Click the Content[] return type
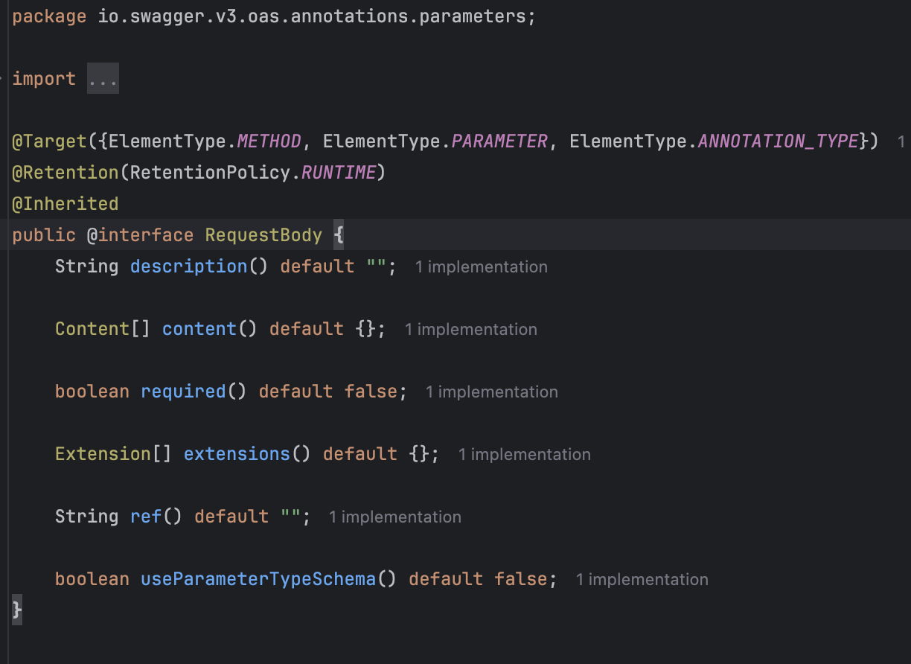Screen dimensions: 911x664 pos(103,329)
